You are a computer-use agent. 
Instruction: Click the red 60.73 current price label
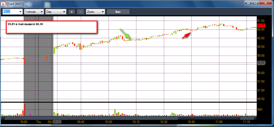tap(261, 26)
